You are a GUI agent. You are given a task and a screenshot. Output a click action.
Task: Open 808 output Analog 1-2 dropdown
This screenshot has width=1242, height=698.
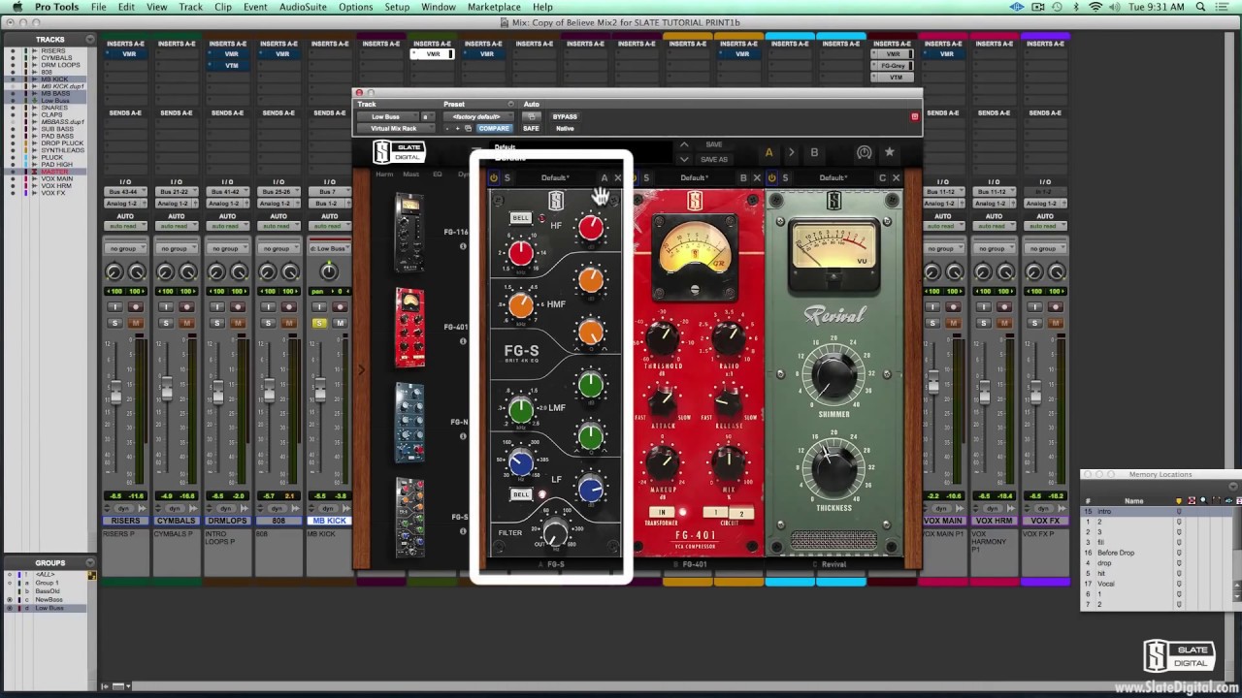pyautogui.click(x=278, y=204)
